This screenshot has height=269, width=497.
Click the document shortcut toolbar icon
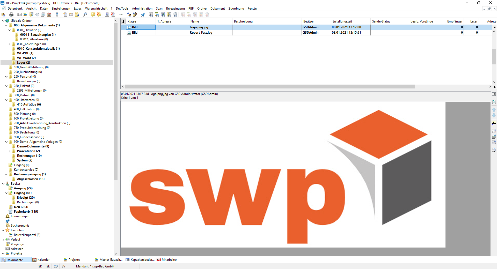(x=107, y=14)
